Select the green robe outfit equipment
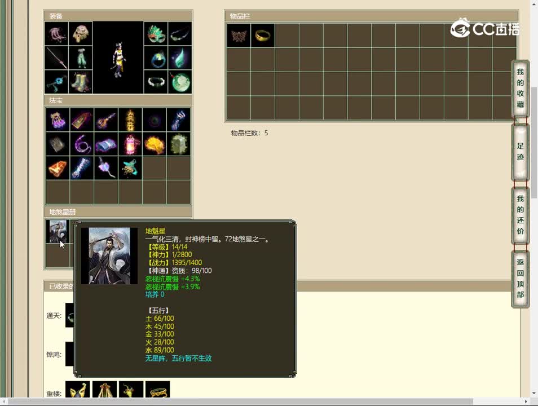The width and height of the screenshot is (538, 406). 80,58
